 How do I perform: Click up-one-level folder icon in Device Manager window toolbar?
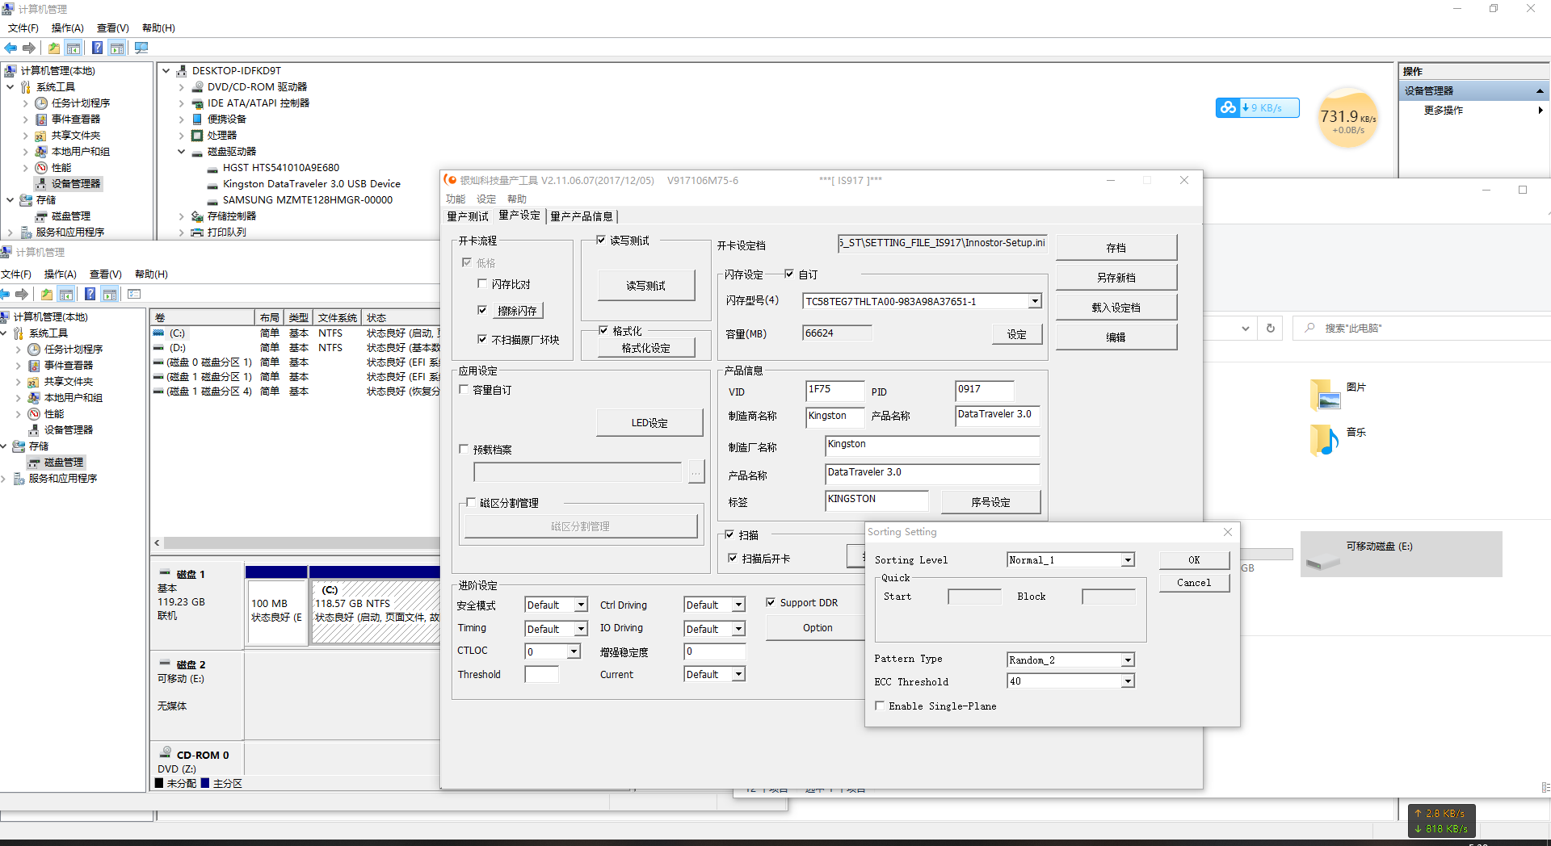click(x=53, y=48)
